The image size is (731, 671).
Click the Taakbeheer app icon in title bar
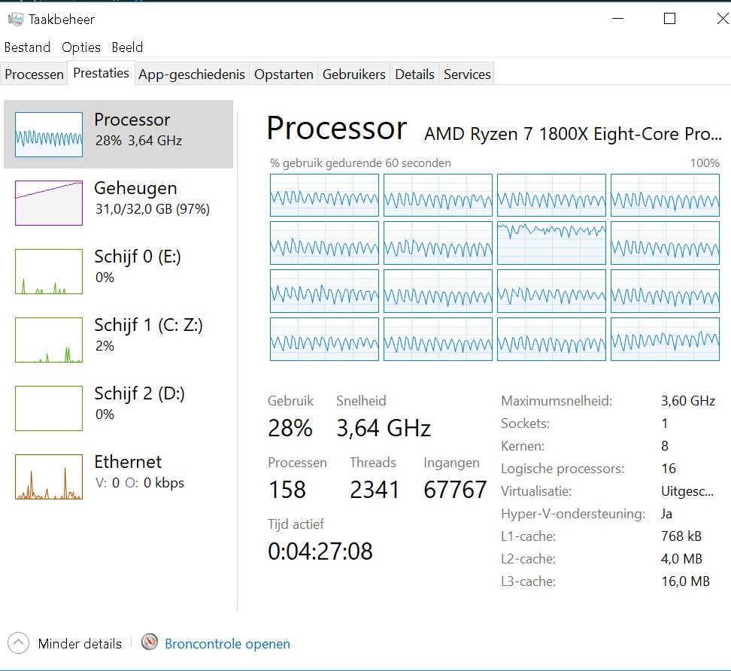[15, 19]
